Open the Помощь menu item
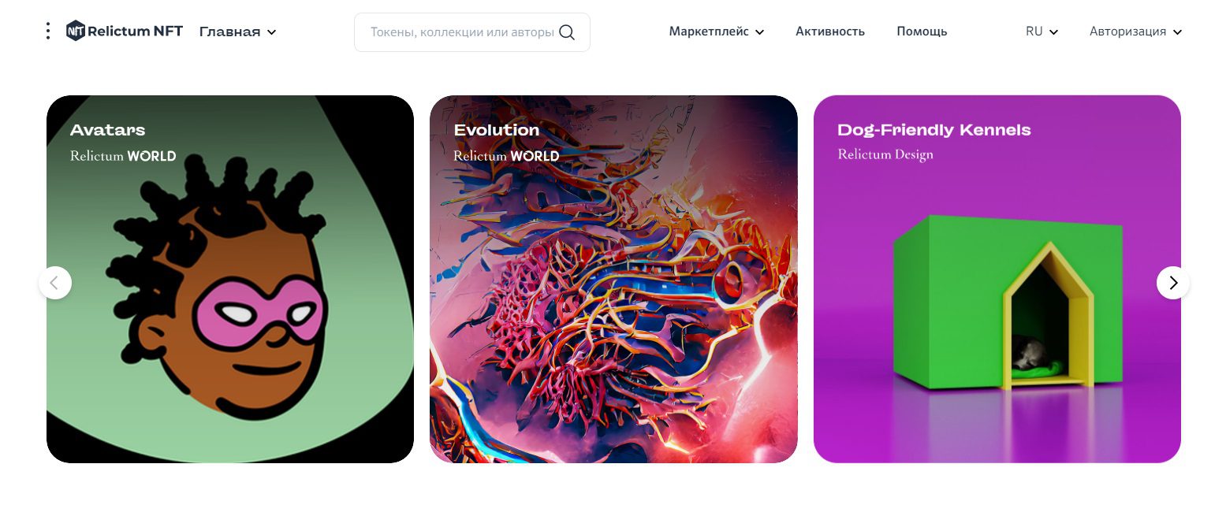The image size is (1226, 527). pyautogui.click(x=922, y=32)
